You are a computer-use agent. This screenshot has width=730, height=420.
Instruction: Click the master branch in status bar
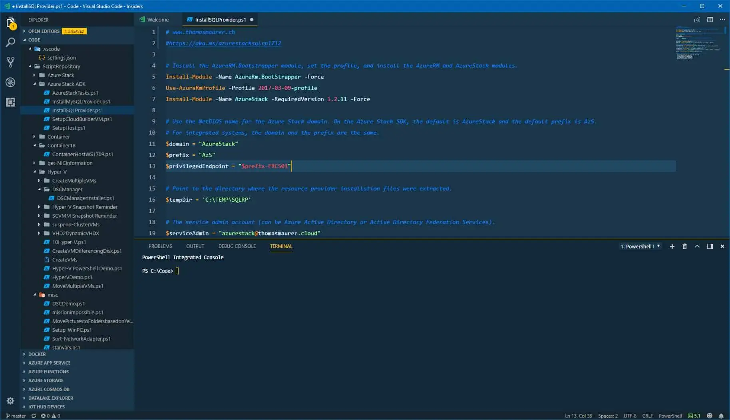pyautogui.click(x=16, y=416)
